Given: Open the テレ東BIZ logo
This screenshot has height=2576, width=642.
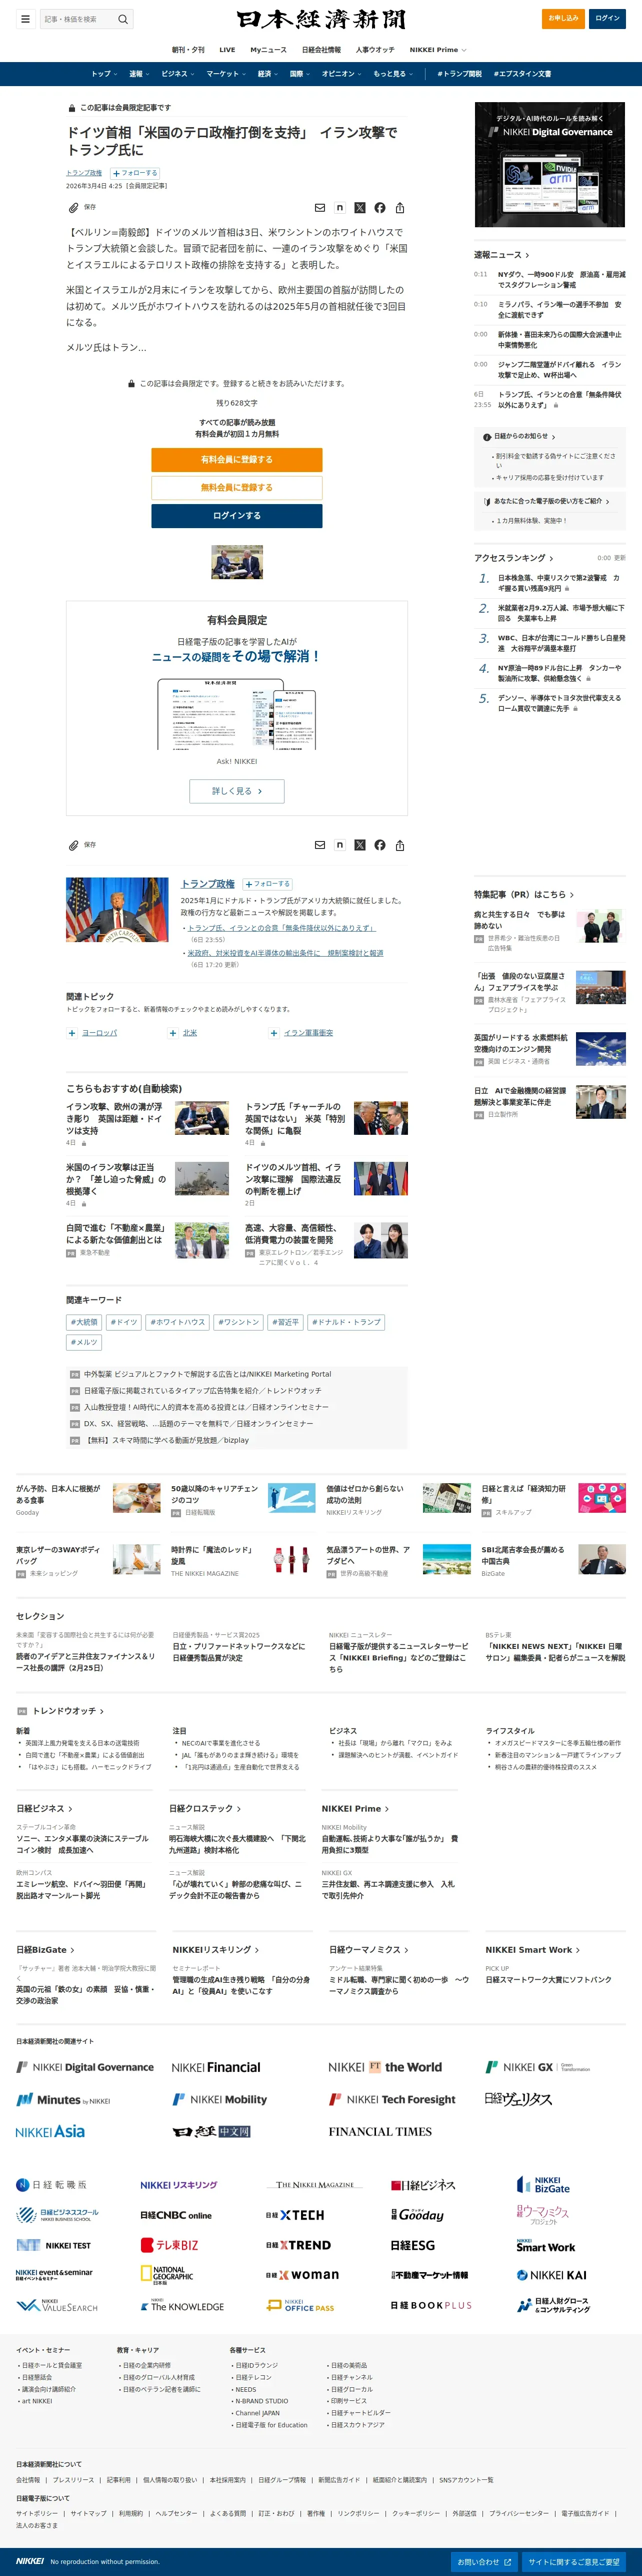Looking at the screenshot, I should pyautogui.click(x=169, y=2245).
